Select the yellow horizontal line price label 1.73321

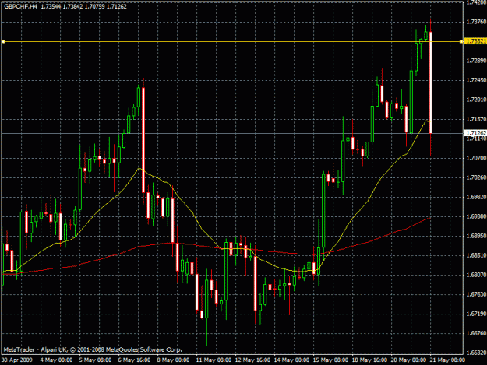point(475,41)
